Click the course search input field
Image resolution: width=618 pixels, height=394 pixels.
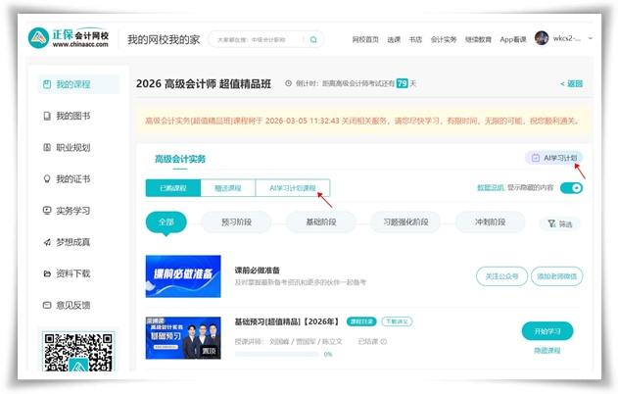coord(257,40)
